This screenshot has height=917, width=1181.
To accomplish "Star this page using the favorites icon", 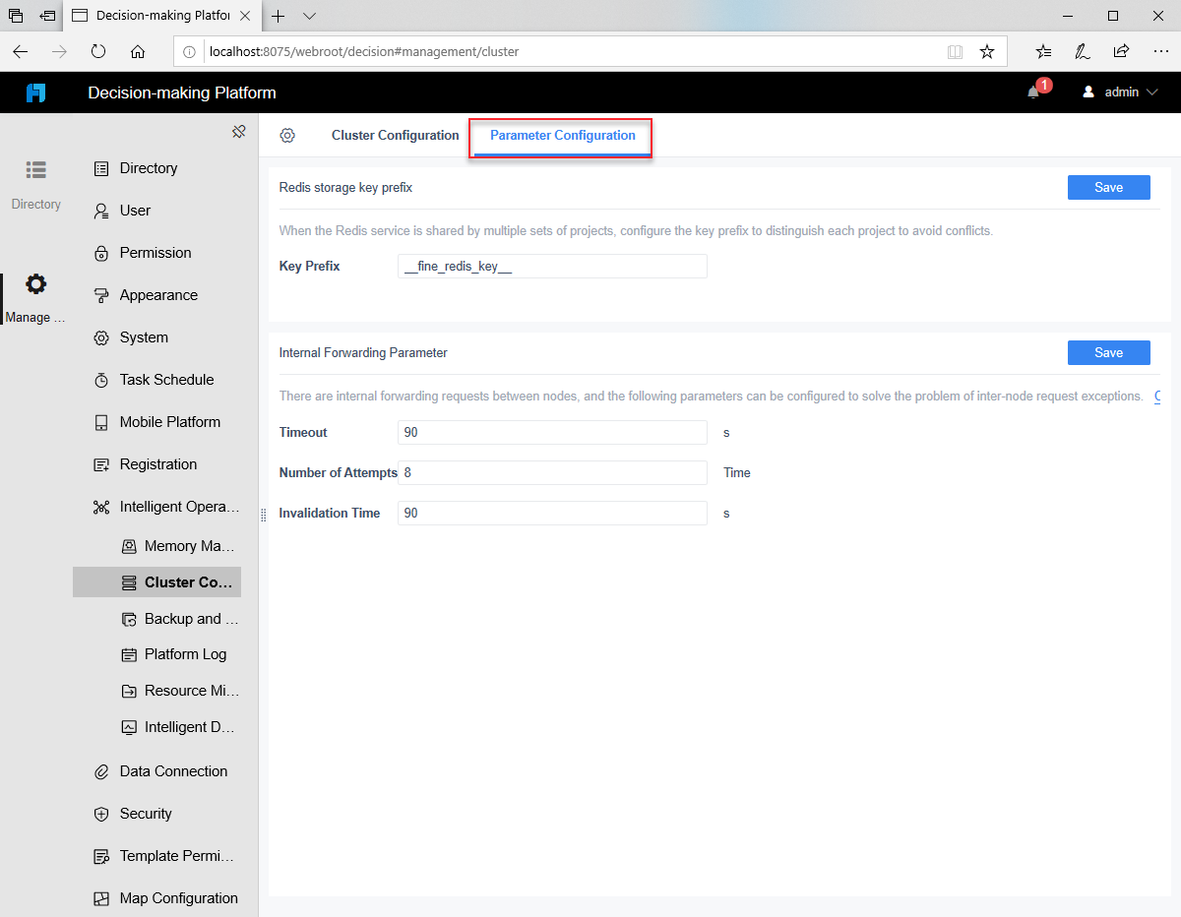I will [987, 51].
